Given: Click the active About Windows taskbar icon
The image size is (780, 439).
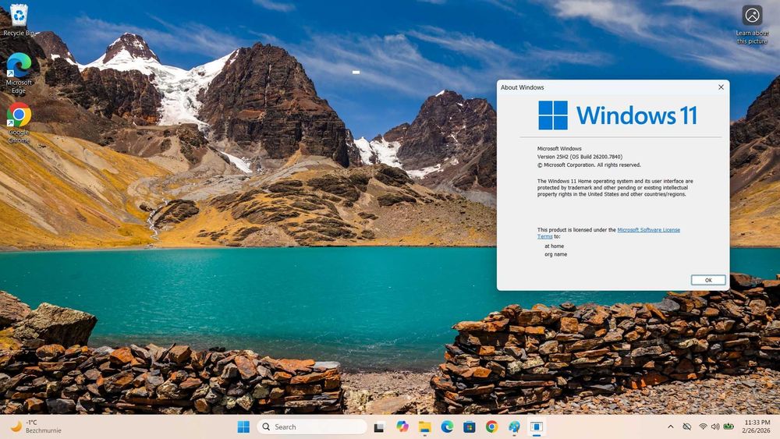Looking at the screenshot, I should click(537, 427).
